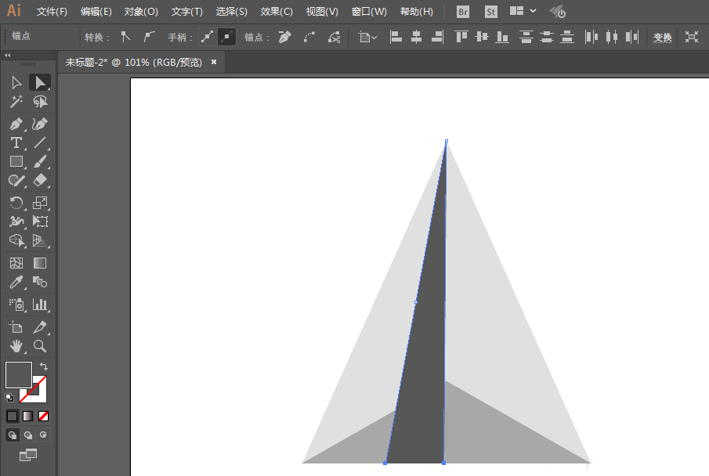Select the Paintbrush tool

pyautogui.click(x=40, y=162)
